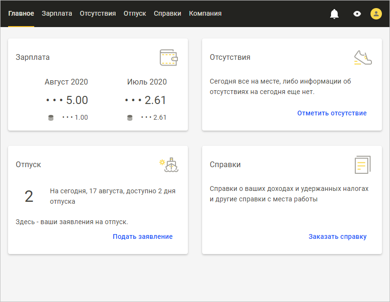The height and width of the screenshot is (302, 390).
Task: Click the sneaker icon on Отсутствия card
Action: coord(363,57)
